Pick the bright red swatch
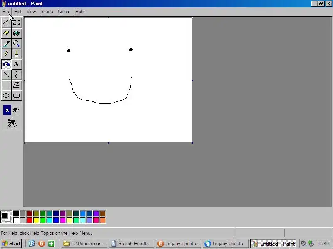 click(29, 220)
